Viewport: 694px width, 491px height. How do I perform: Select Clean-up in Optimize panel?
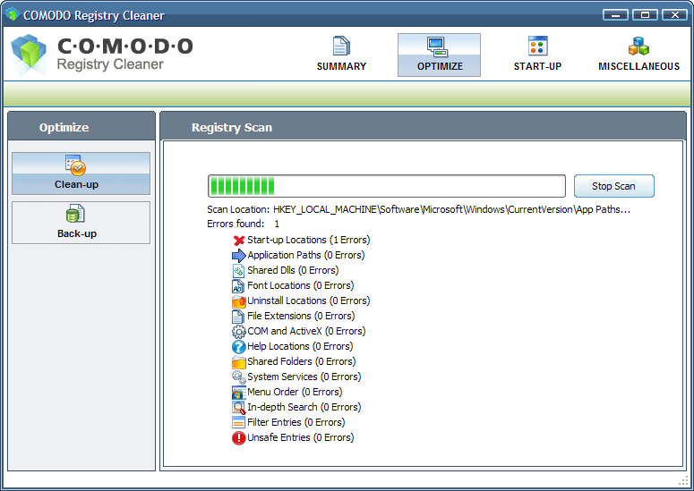tap(81, 174)
